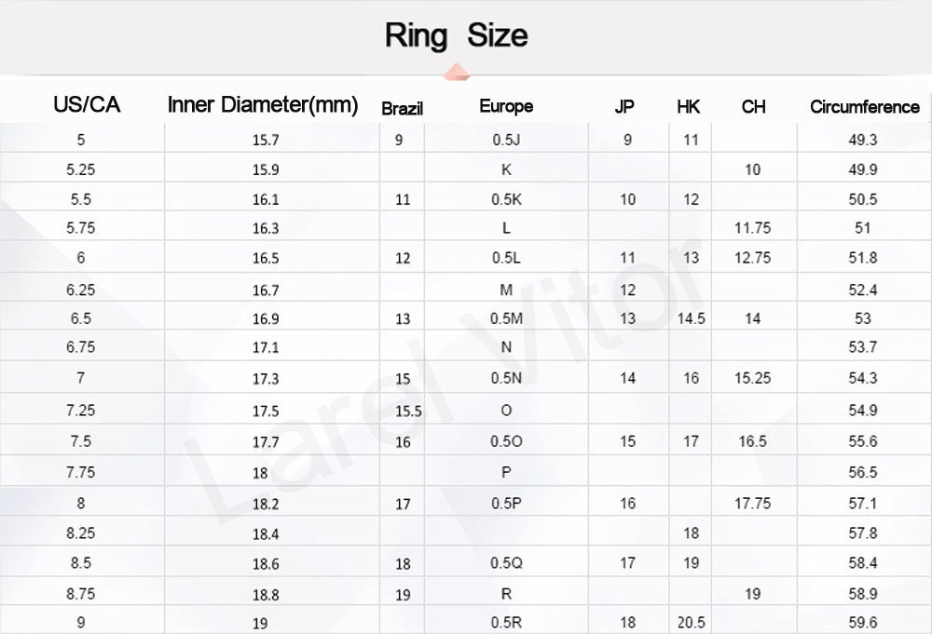Image resolution: width=932 pixels, height=634 pixels.
Task: Select the 14.5 HK size cell
Action: point(692,318)
